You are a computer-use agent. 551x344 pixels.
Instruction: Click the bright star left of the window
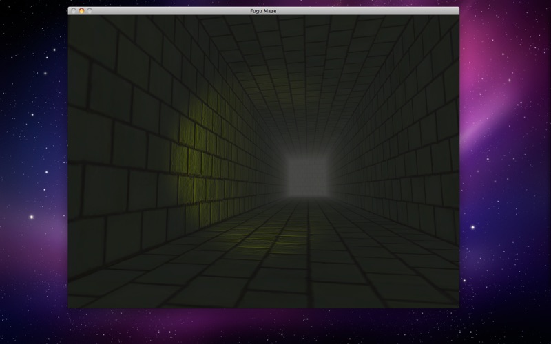click(31, 217)
